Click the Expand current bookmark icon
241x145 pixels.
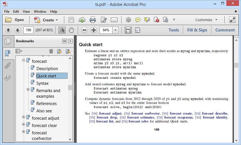click(68, 51)
